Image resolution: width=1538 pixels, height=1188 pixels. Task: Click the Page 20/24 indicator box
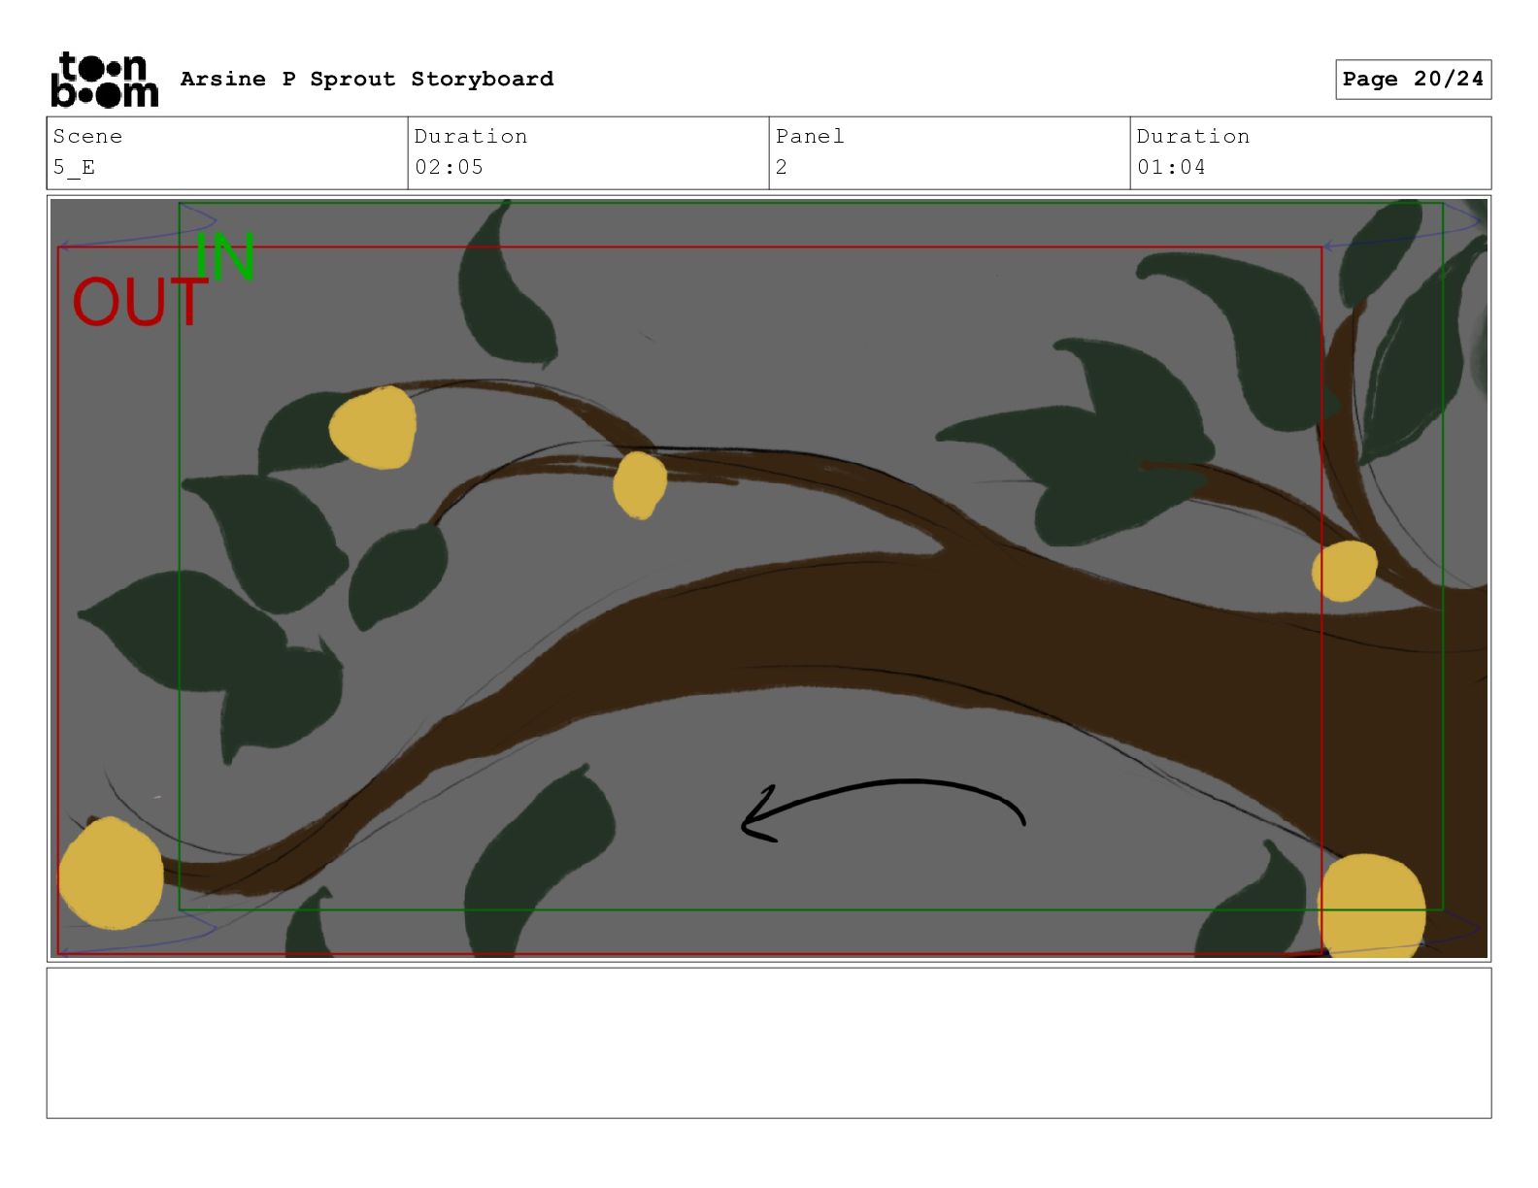click(1413, 80)
